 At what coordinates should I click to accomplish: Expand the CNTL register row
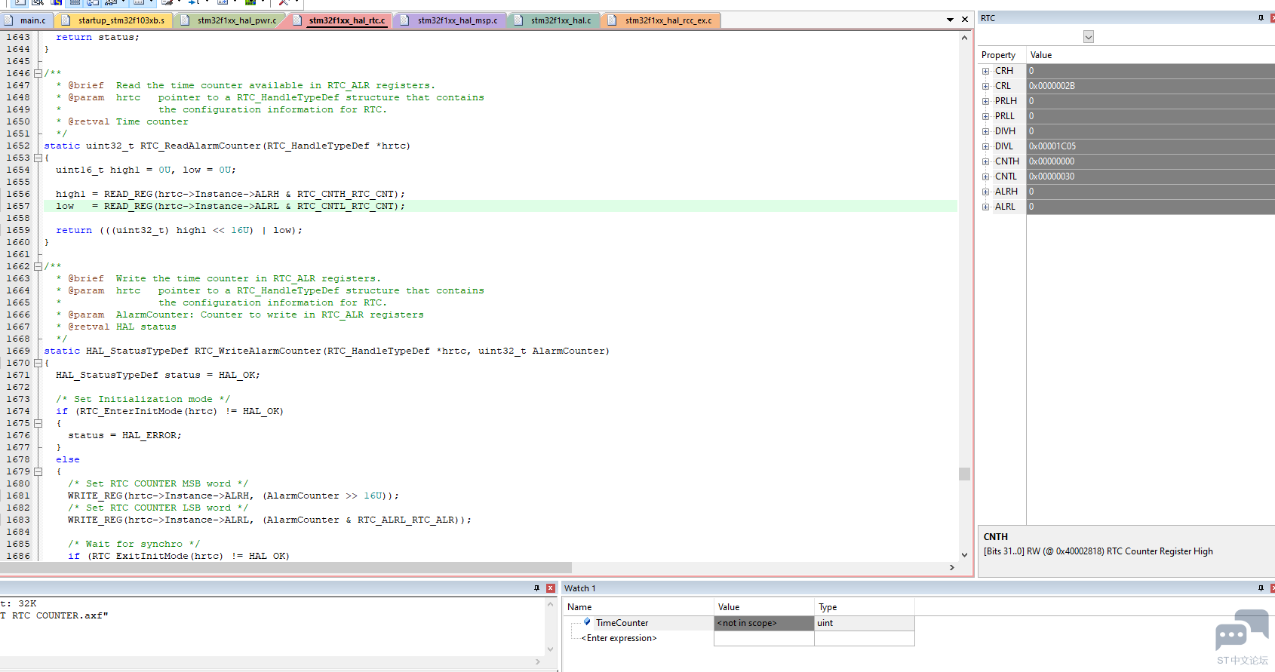point(985,176)
